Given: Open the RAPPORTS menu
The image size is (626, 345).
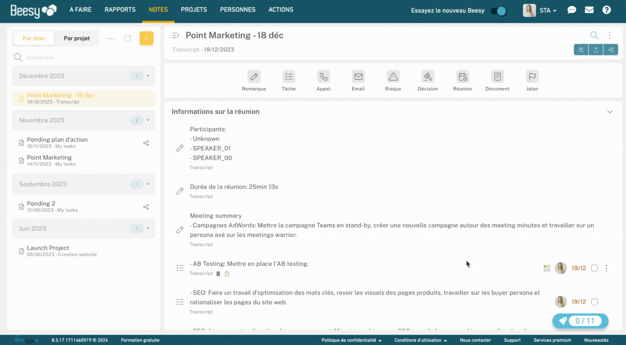Looking at the screenshot, I should coord(120,10).
